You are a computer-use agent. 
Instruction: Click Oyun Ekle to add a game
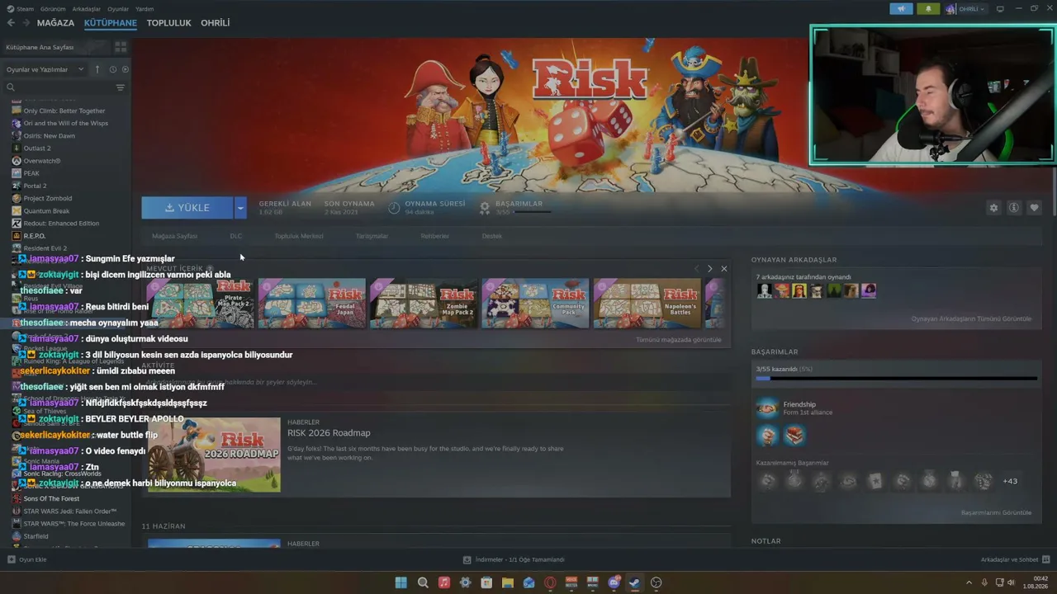27,559
